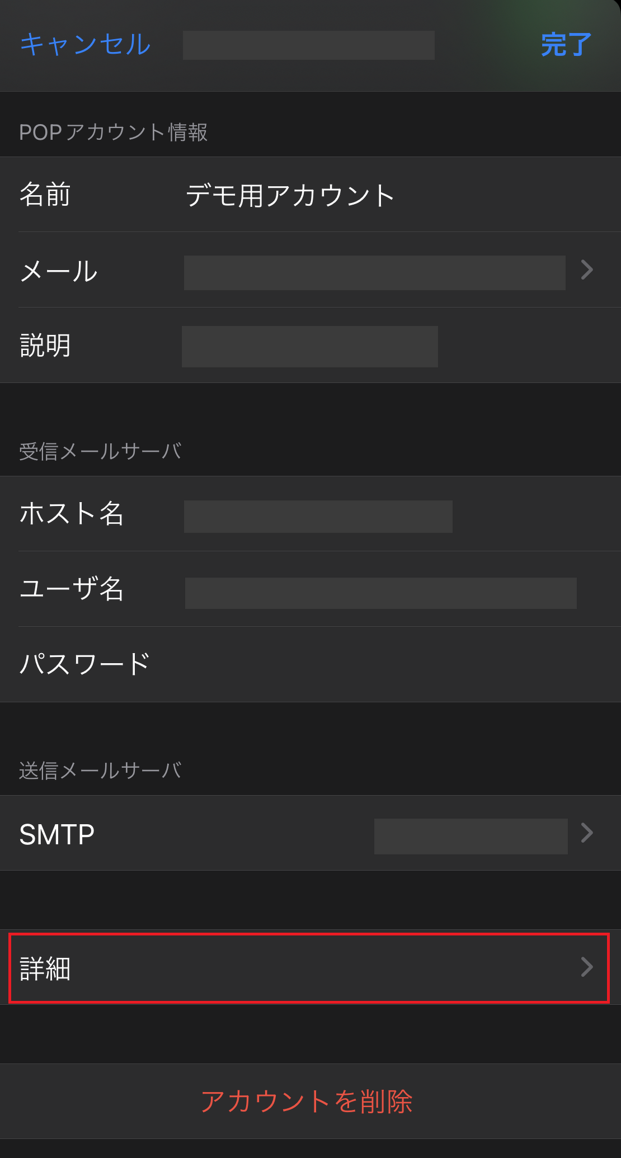Click the パスワード row label
This screenshot has height=1158, width=621.
click(x=84, y=664)
